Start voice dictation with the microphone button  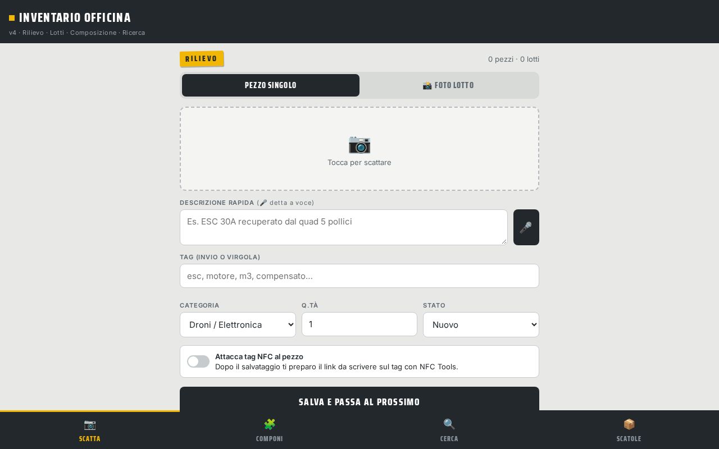click(526, 227)
